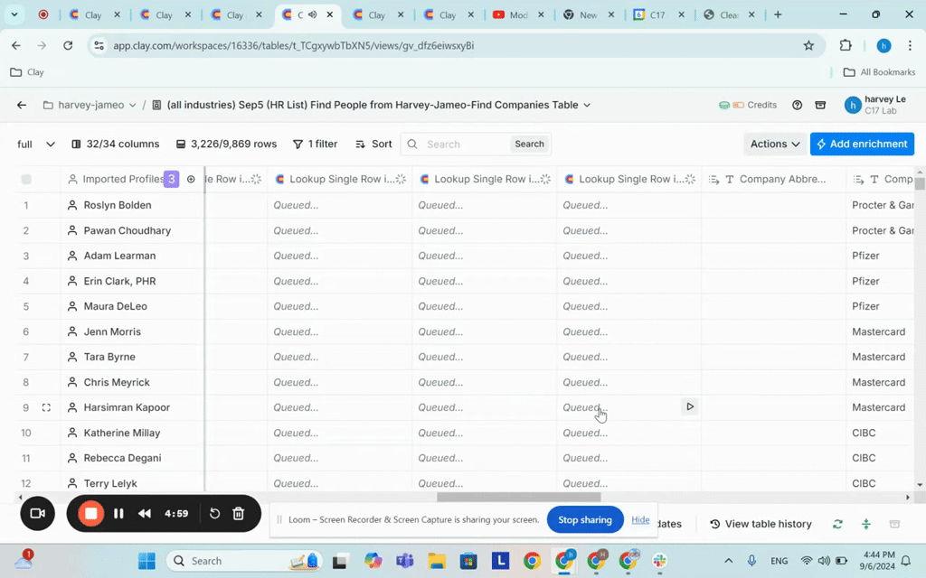
Task: Run row 9 with the play icon
Action: 690,407
